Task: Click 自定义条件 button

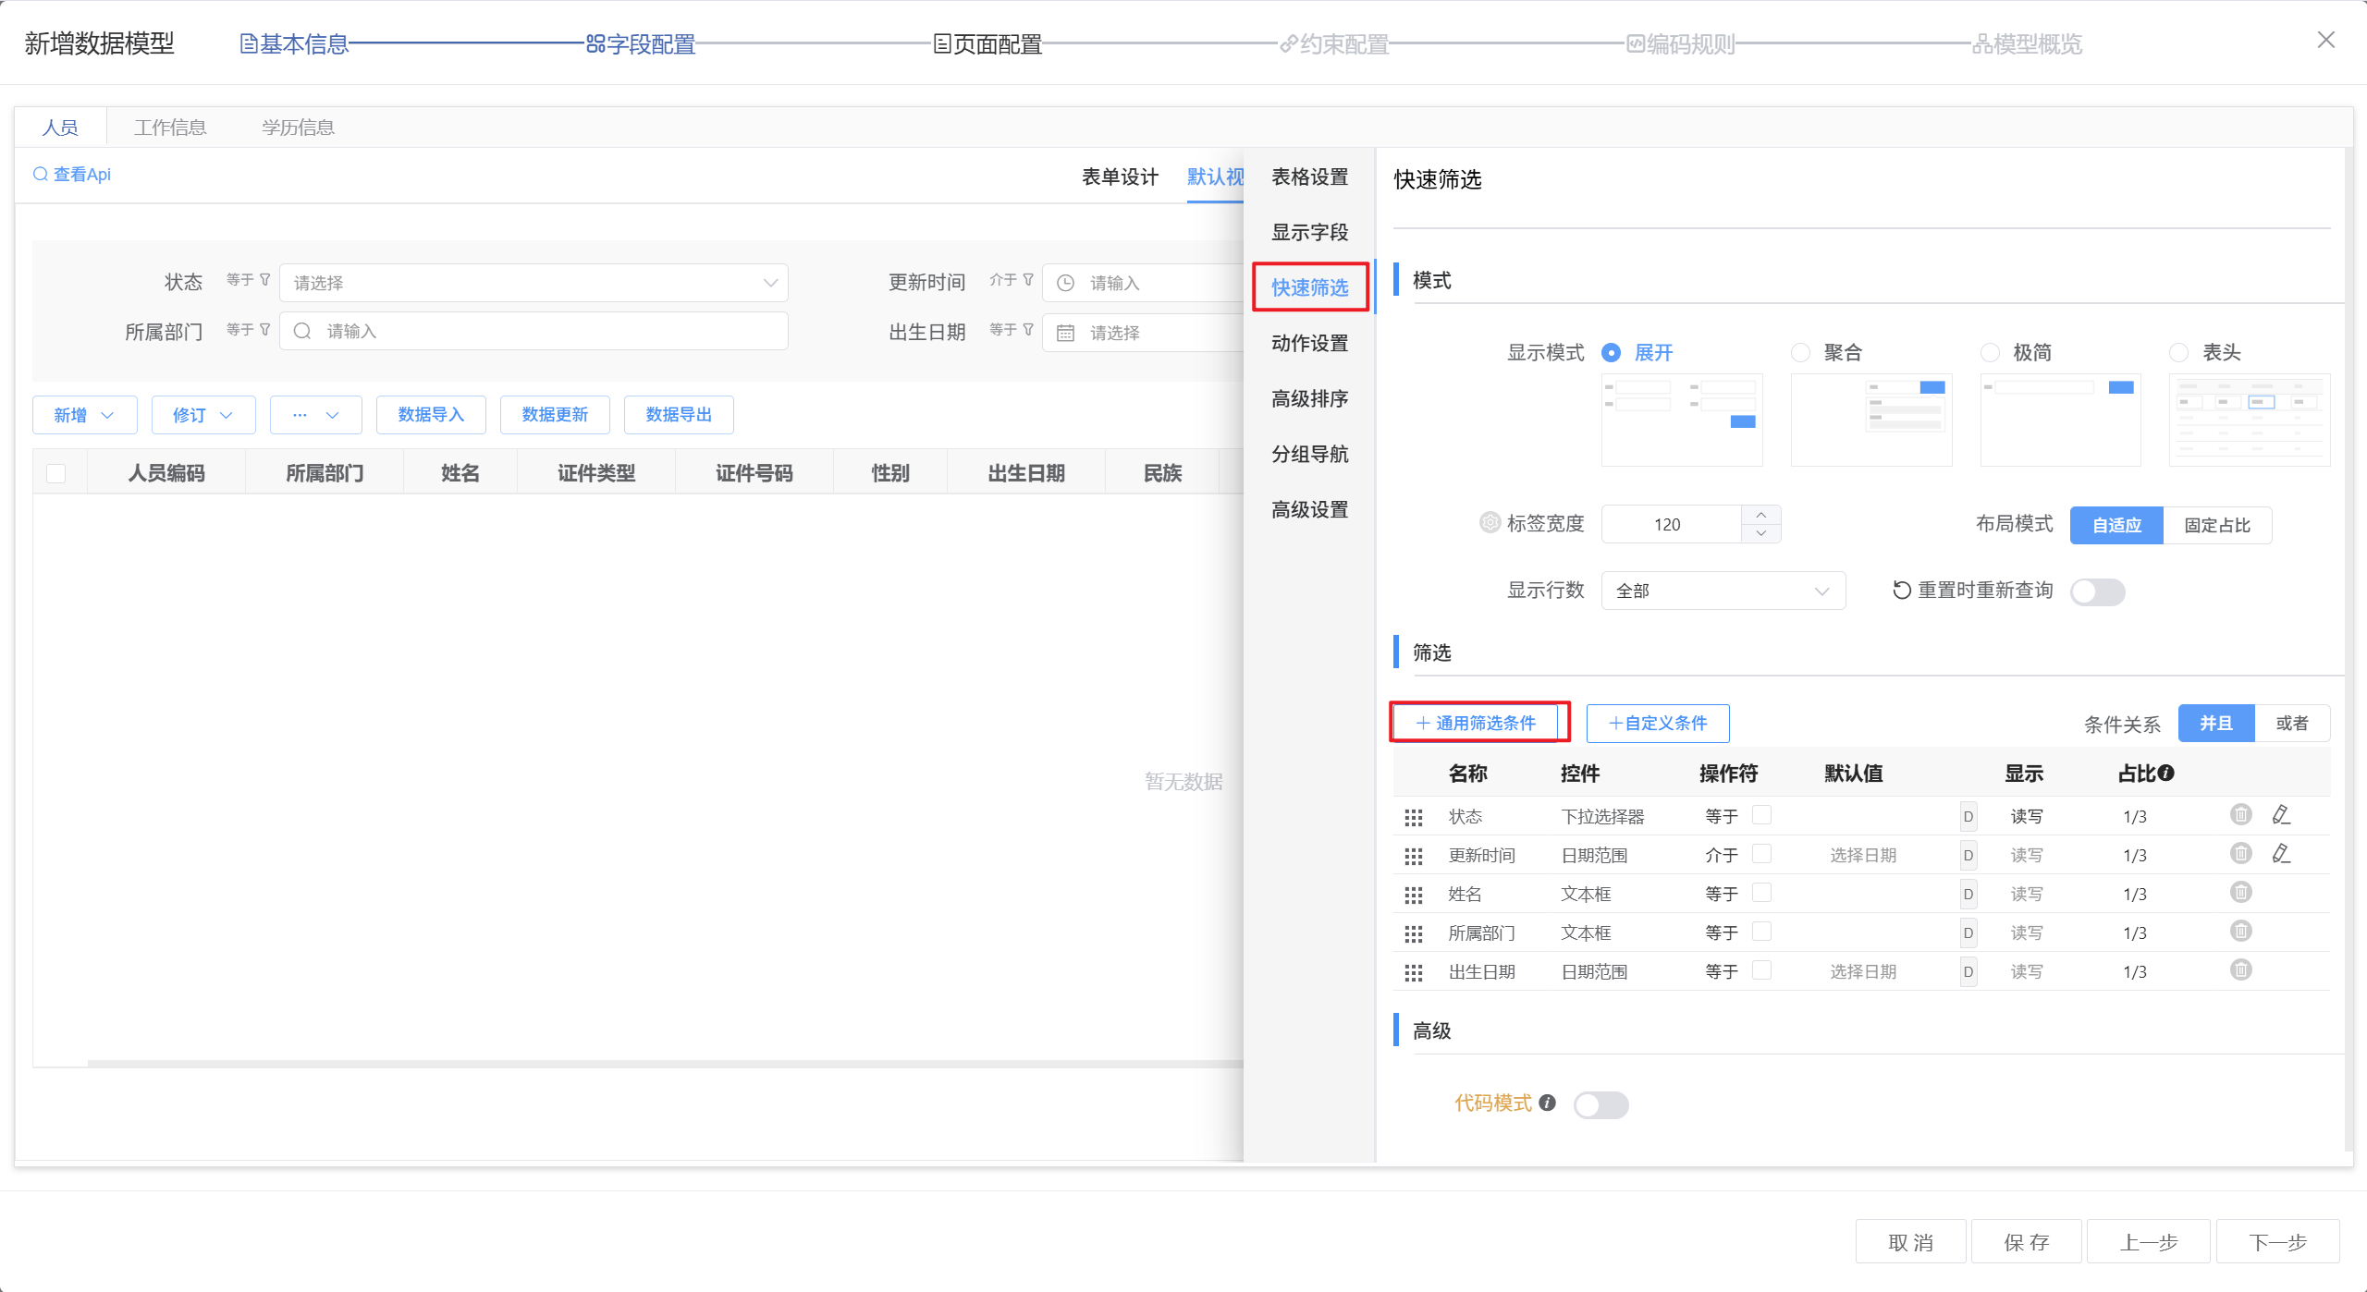Action: pyautogui.click(x=1657, y=723)
